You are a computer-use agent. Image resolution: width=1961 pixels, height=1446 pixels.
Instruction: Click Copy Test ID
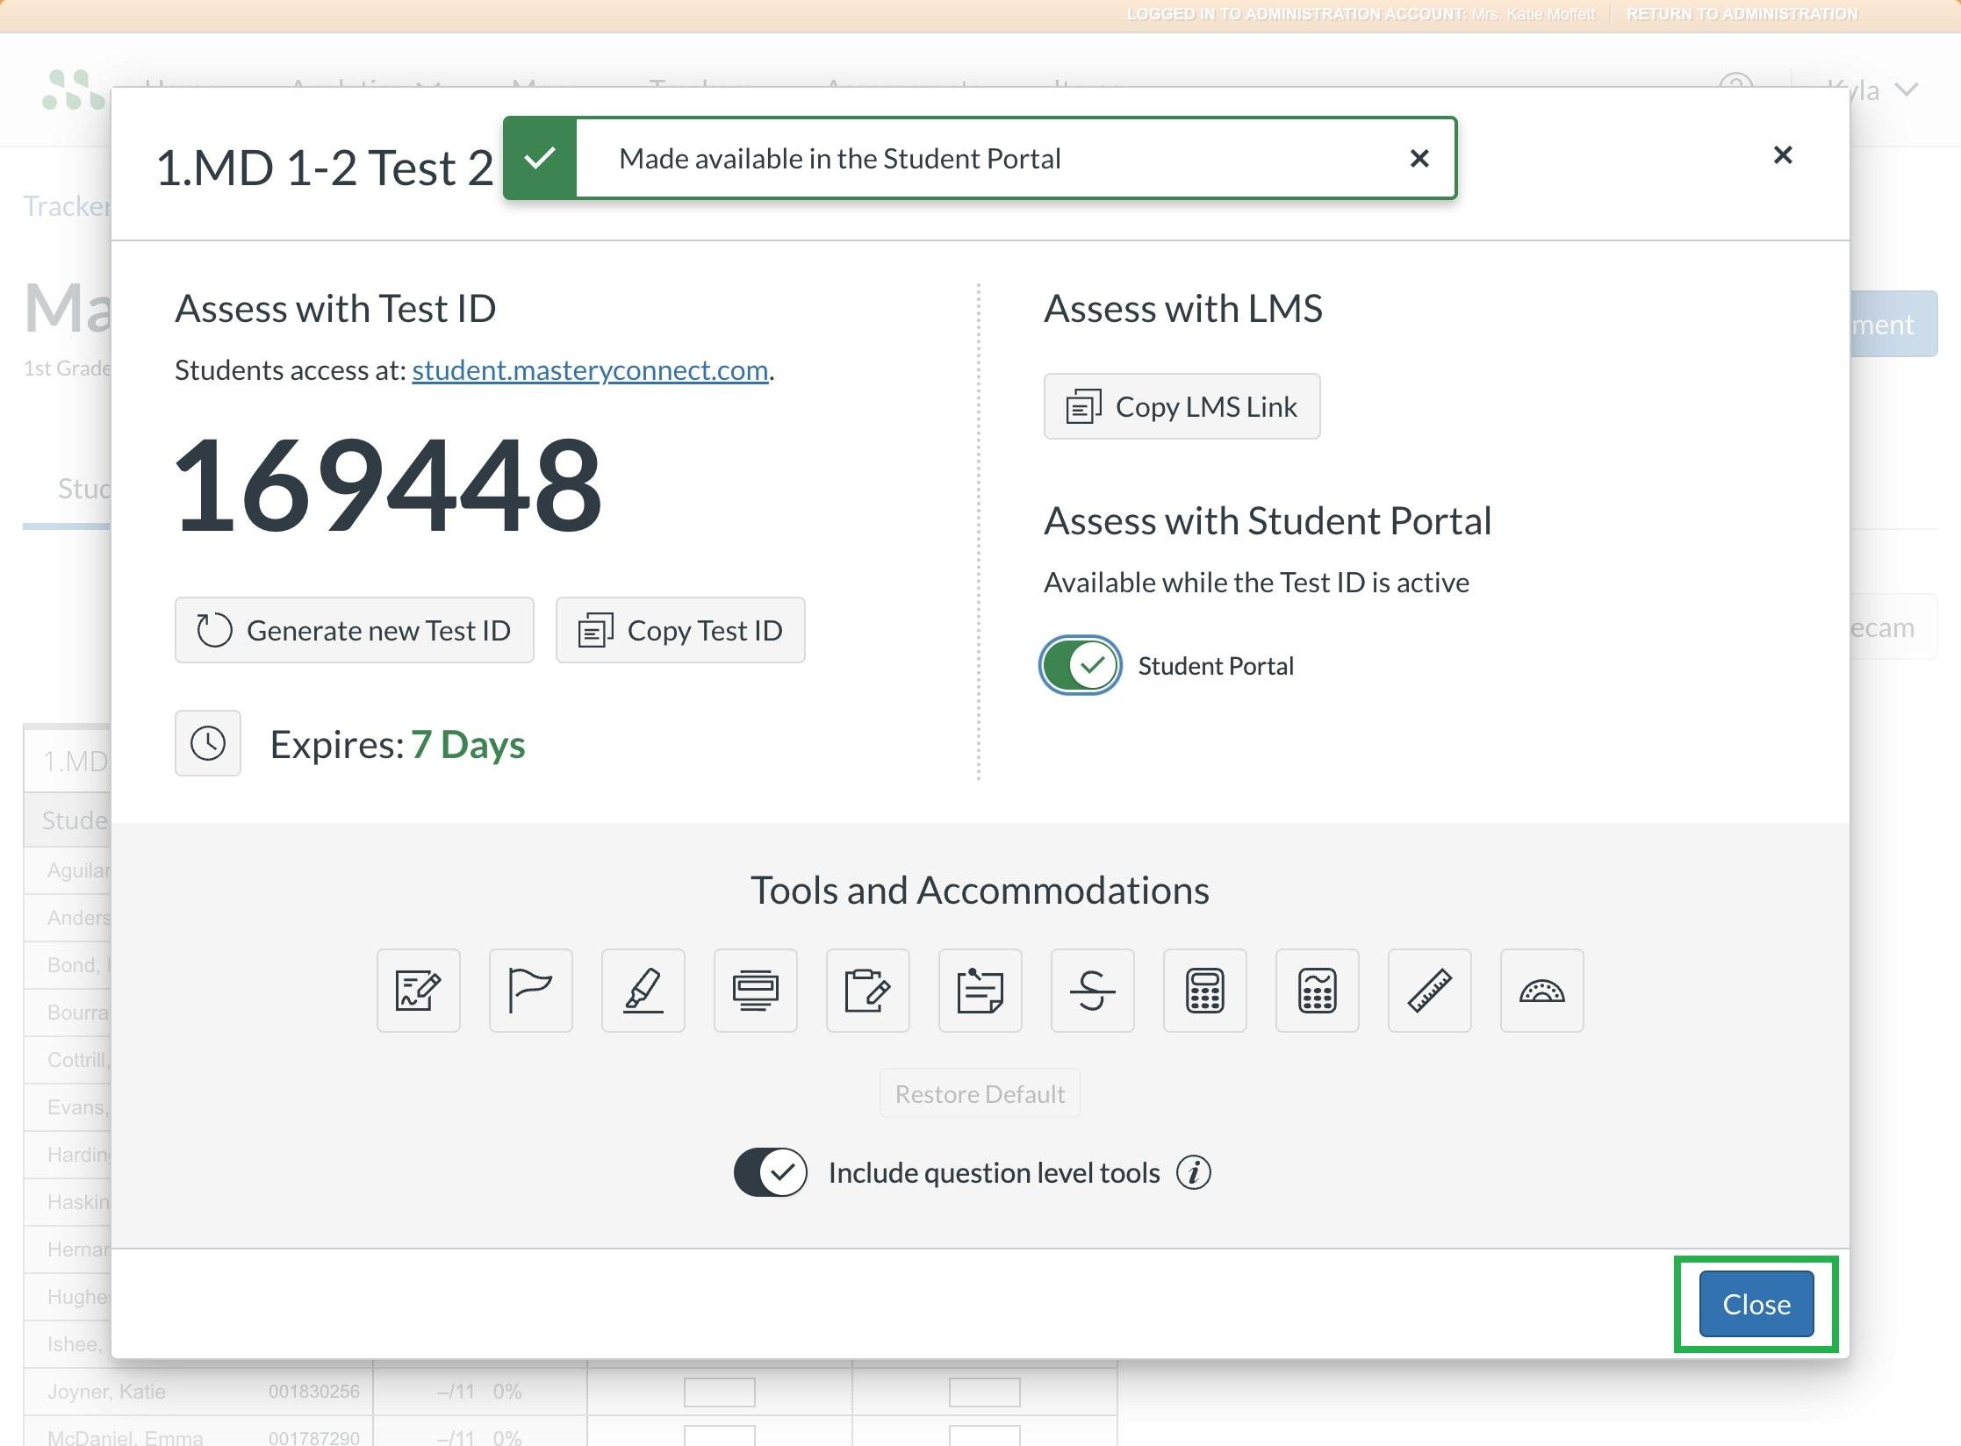tap(680, 630)
